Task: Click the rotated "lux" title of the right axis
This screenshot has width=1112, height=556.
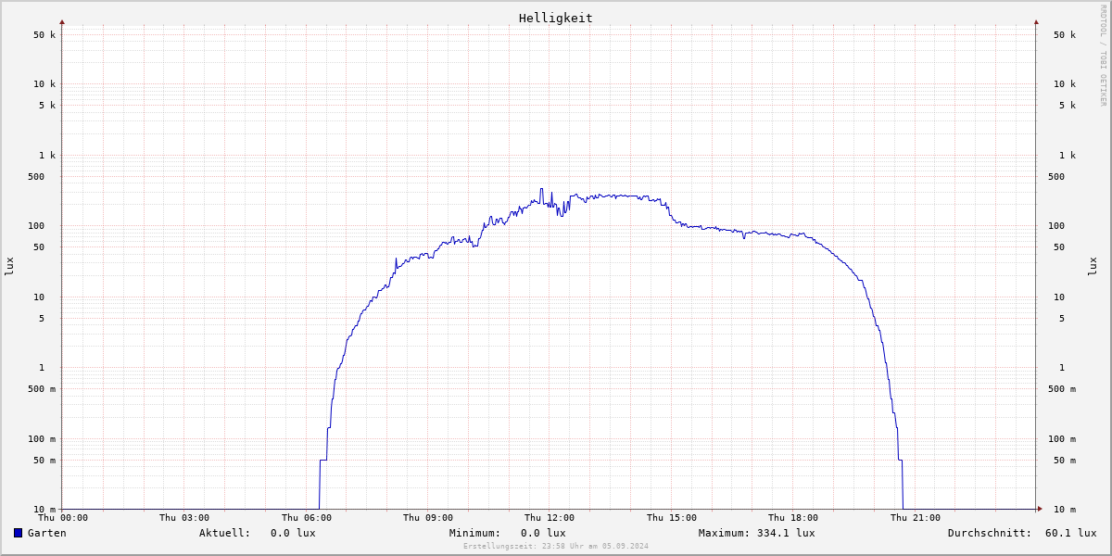Action: pos(1093,267)
